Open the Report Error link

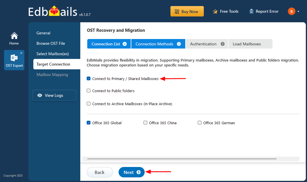point(267,11)
